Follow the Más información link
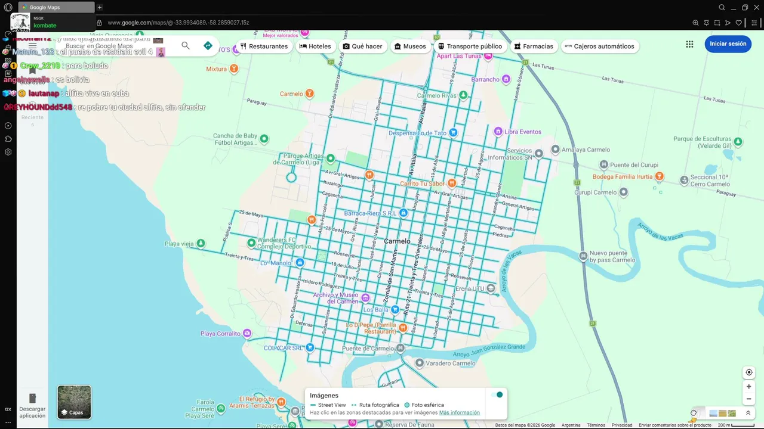The image size is (764, 429). [x=460, y=412]
